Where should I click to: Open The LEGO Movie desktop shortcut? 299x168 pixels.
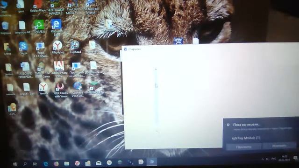coord(72,7)
